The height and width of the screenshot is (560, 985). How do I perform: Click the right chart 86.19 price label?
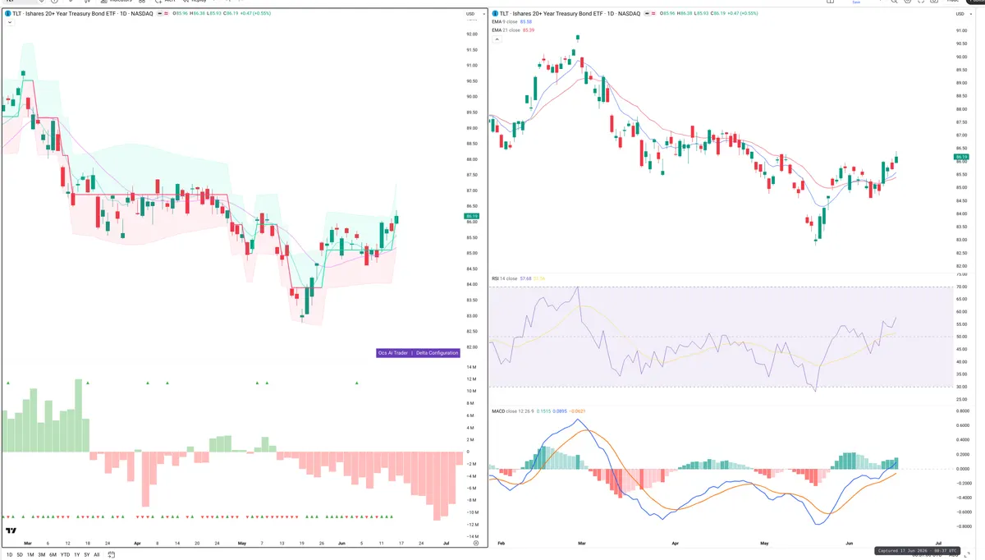[x=962, y=156]
